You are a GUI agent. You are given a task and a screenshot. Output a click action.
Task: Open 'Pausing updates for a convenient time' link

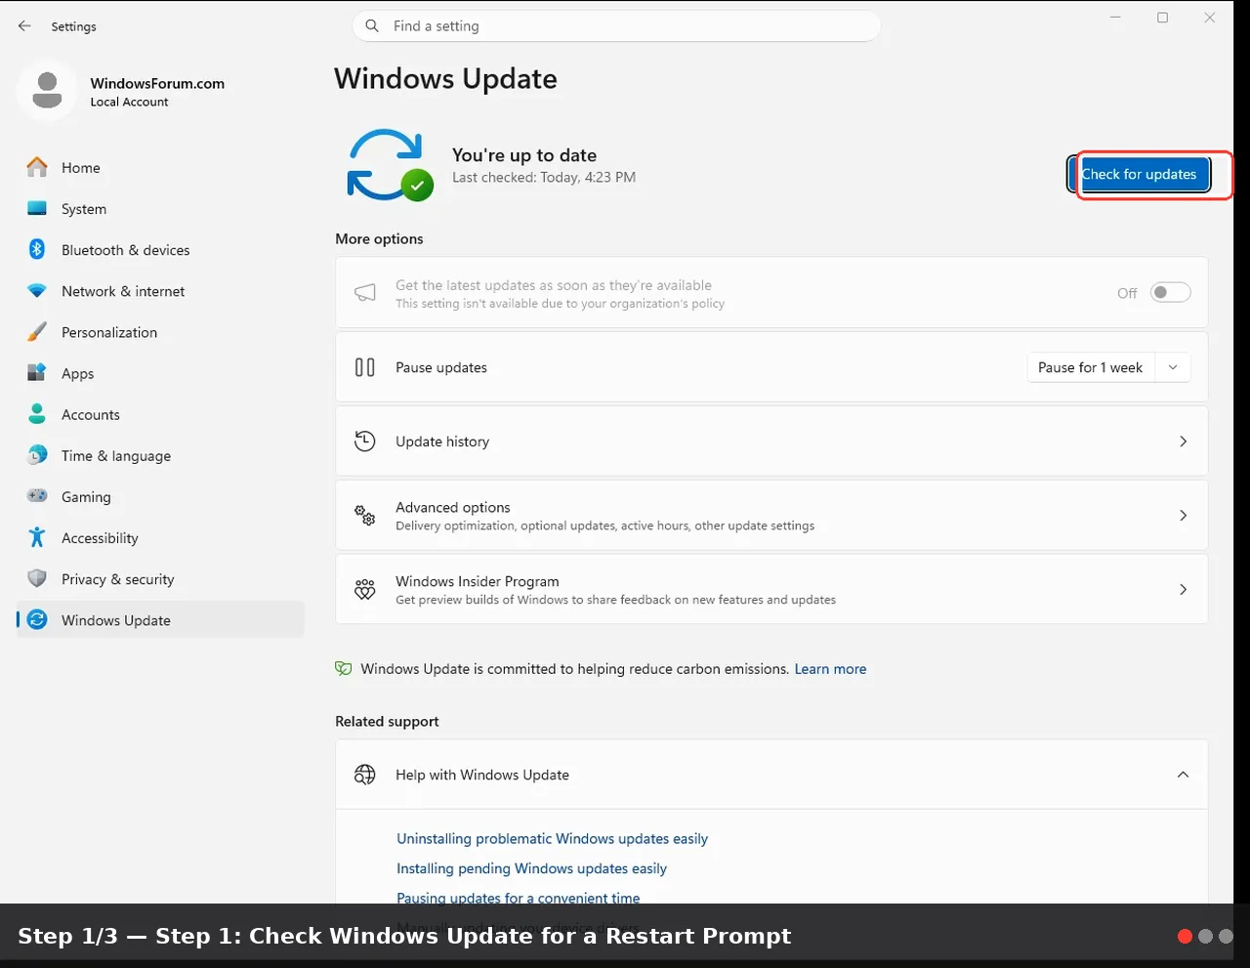[519, 898]
